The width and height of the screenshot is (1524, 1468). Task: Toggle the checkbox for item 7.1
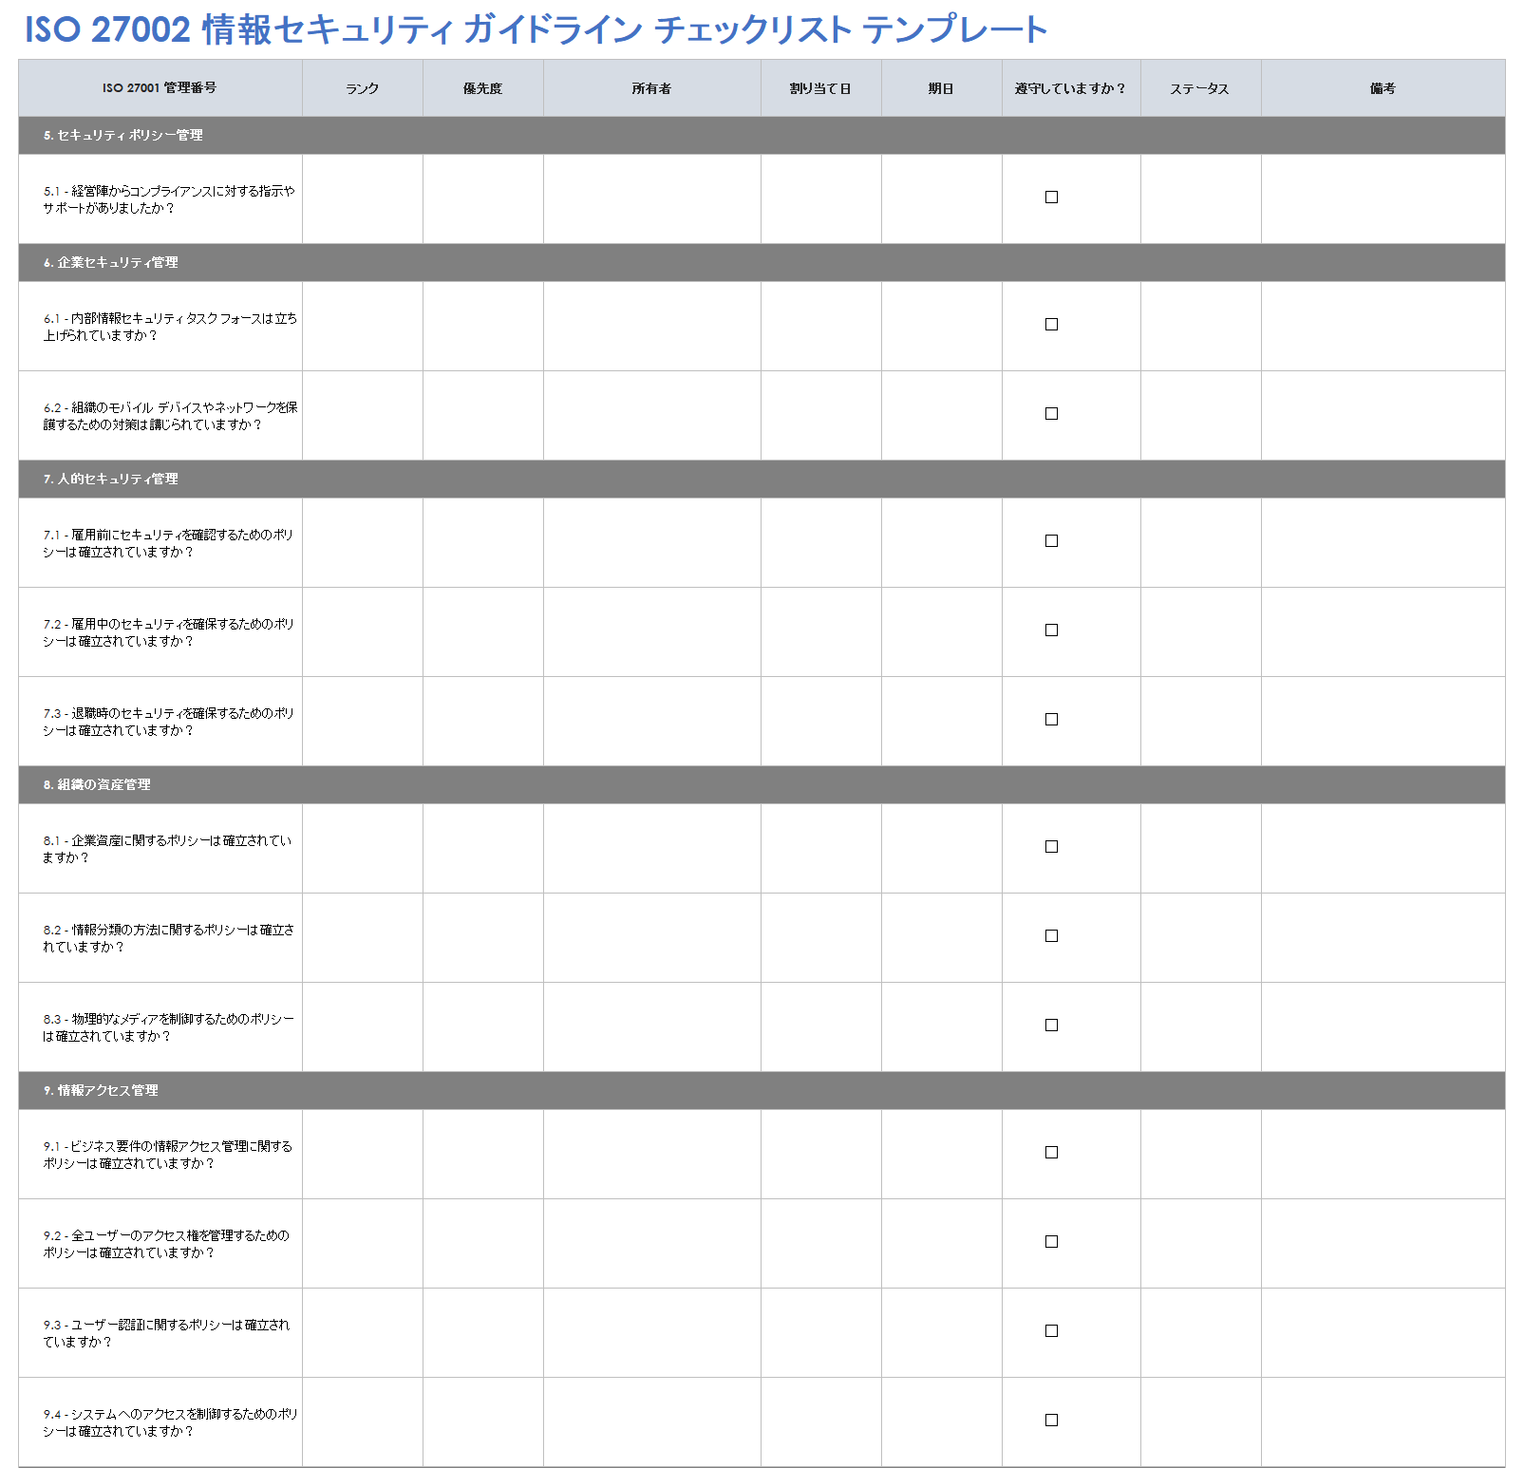tap(1051, 541)
